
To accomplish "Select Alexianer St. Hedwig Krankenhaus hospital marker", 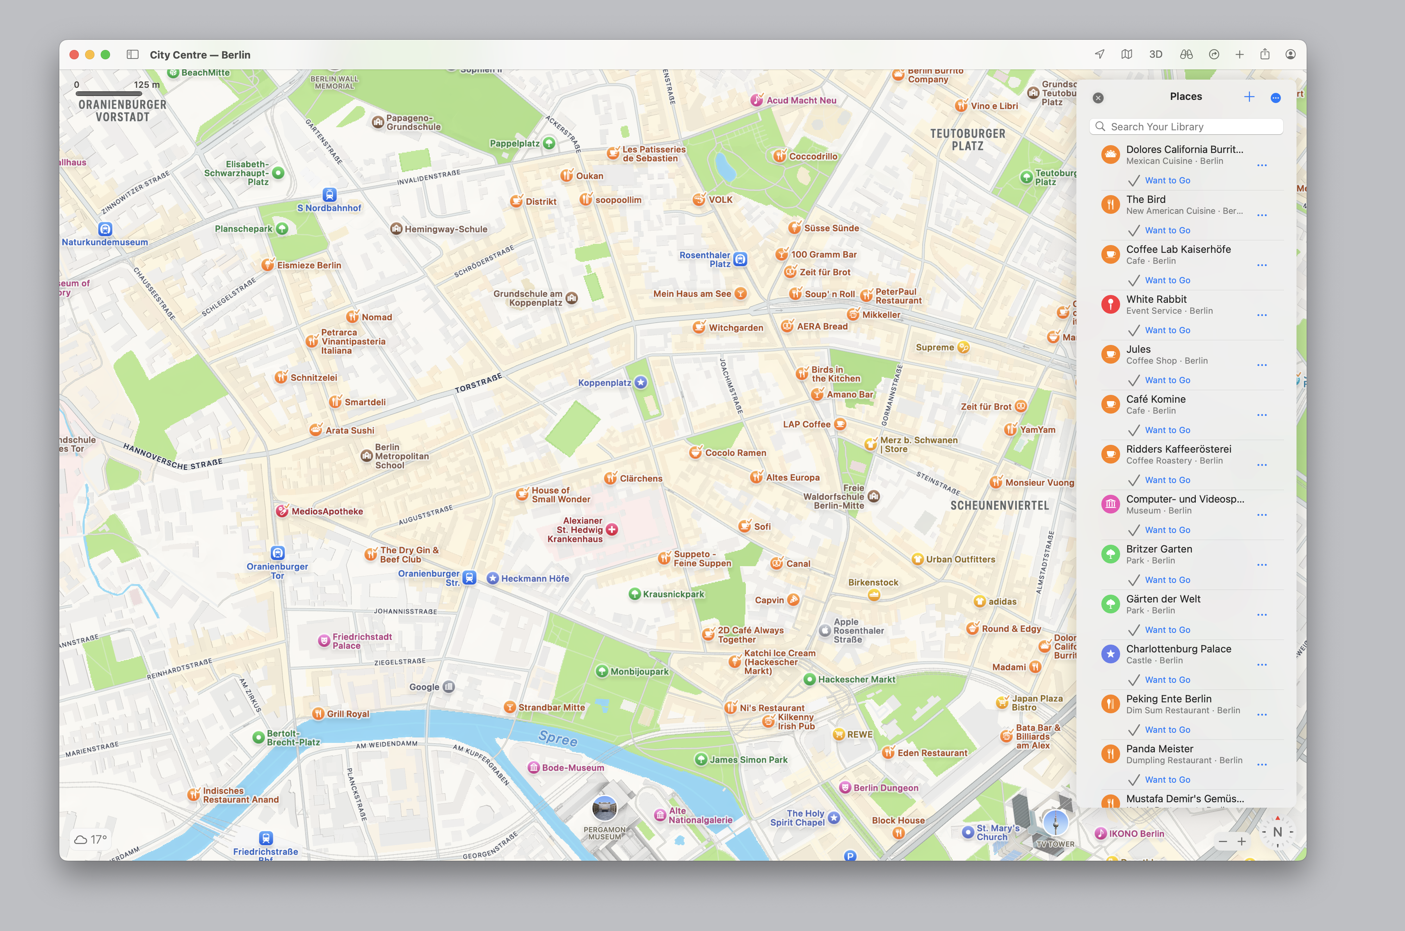I will click(x=612, y=529).
